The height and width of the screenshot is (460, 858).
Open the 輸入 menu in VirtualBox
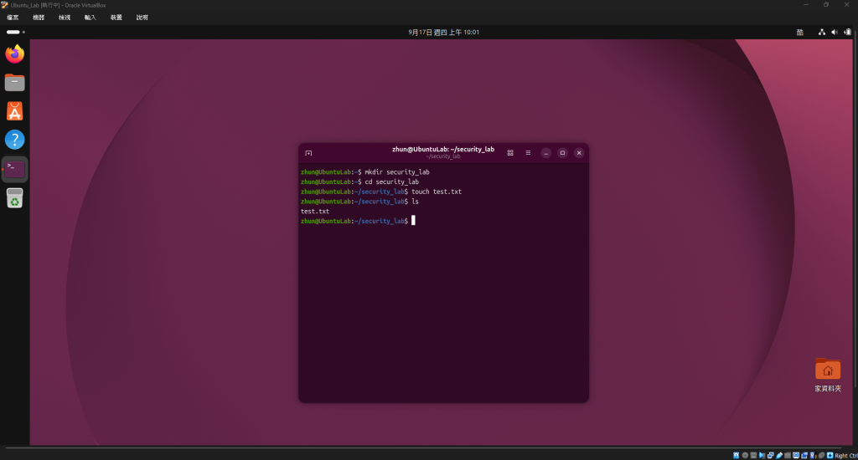click(90, 18)
